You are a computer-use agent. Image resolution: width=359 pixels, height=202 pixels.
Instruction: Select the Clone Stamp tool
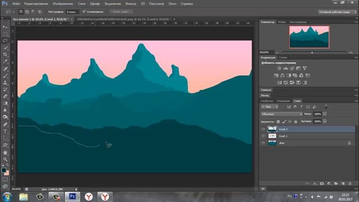coord(5,82)
